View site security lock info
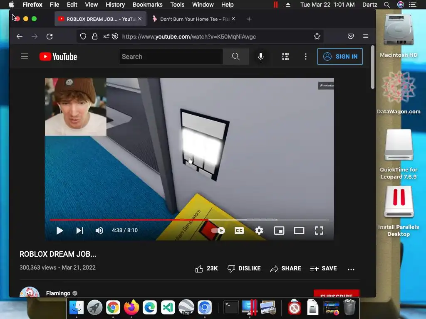The width and height of the screenshot is (426, 319). pos(94,37)
